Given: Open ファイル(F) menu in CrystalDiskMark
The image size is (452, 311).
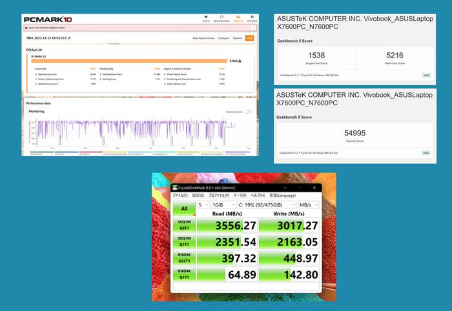Looking at the screenshot, I should click(x=180, y=196).
